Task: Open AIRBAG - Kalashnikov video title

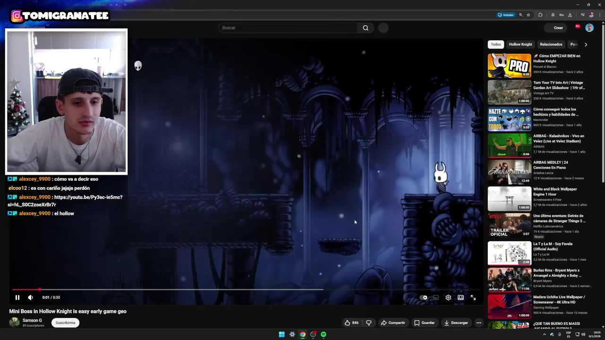Action: 559,138
